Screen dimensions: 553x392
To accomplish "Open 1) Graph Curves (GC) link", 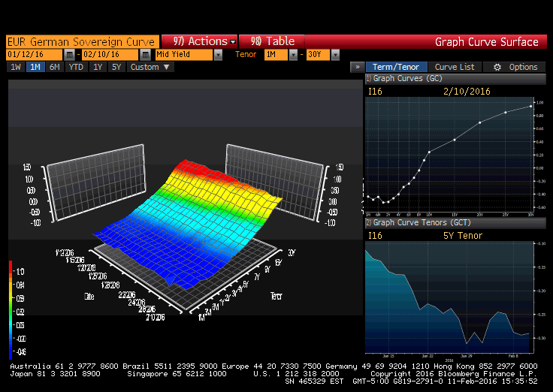I will pyautogui.click(x=455, y=79).
